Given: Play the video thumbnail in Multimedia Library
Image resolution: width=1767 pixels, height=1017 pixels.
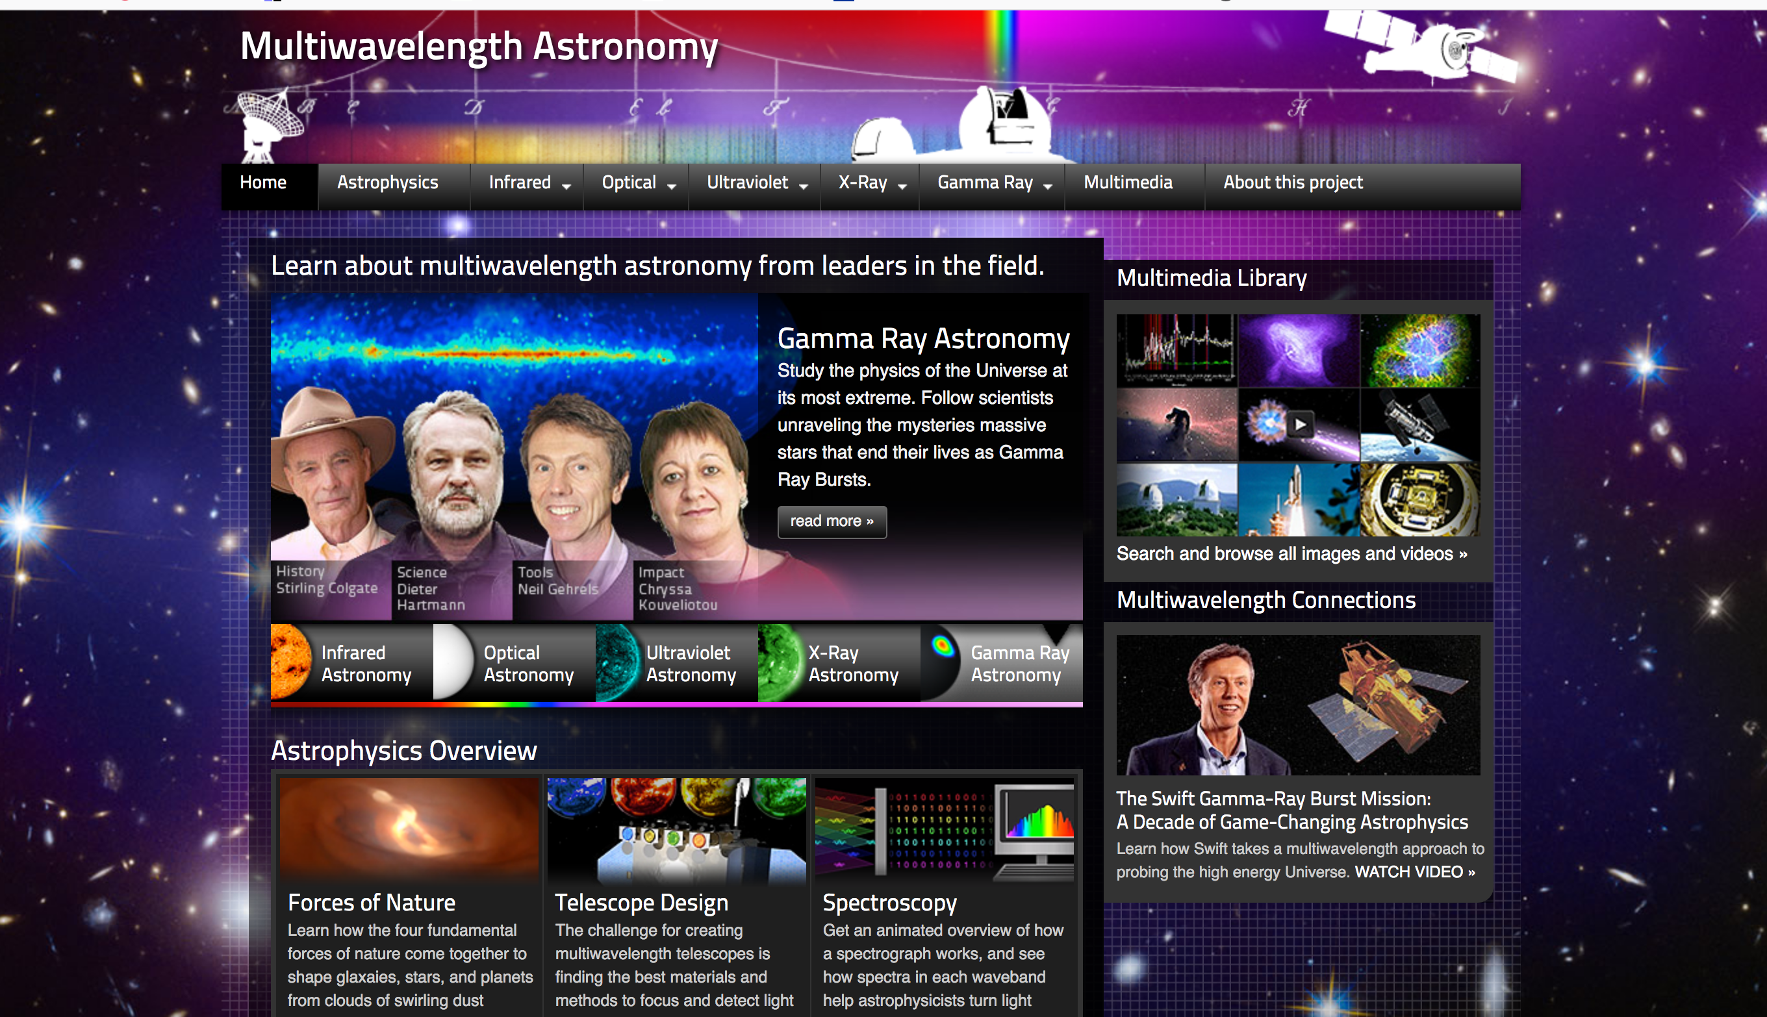Looking at the screenshot, I should pyautogui.click(x=1299, y=424).
